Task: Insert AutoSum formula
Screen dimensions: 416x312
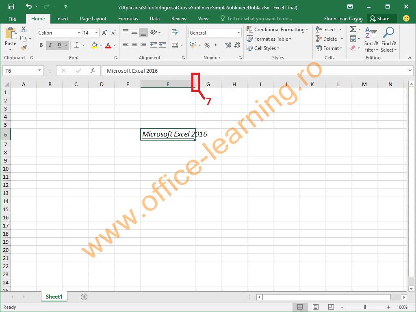Action: (x=353, y=29)
